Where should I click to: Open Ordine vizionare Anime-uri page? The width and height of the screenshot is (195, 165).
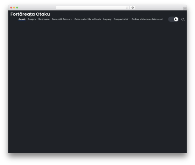click(x=147, y=19)
